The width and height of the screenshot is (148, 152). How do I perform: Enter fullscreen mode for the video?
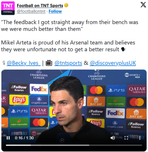click(126, 138)
